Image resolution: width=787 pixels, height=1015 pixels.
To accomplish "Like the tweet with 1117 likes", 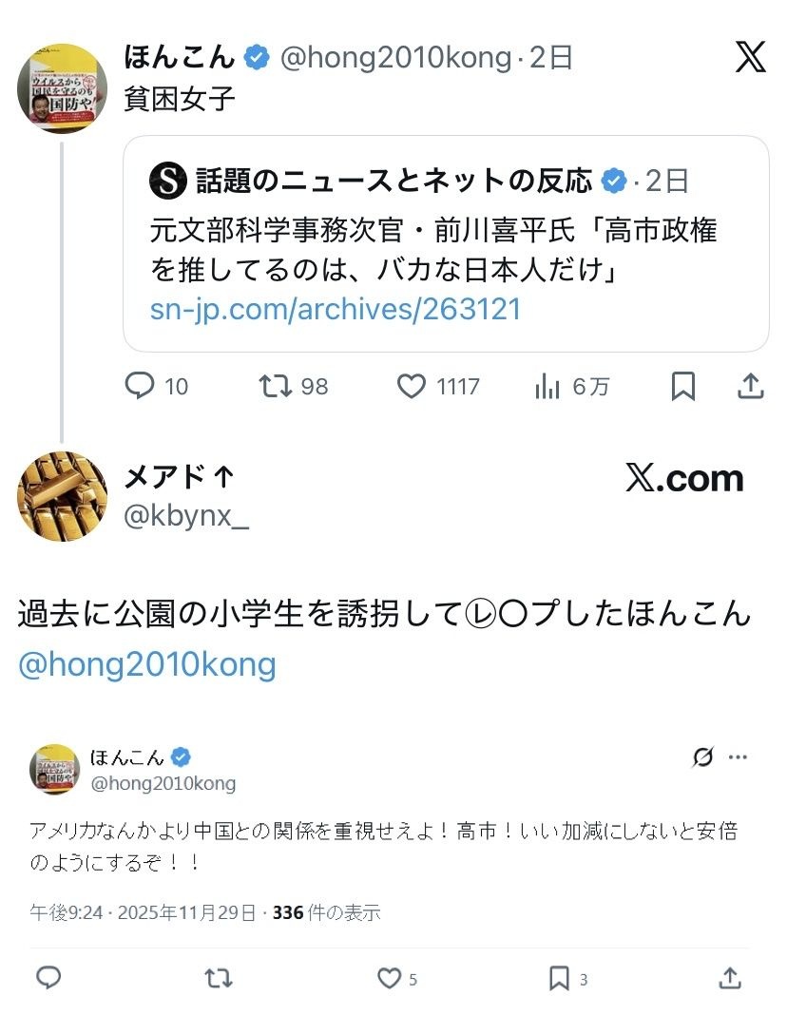I will [411, 386].
